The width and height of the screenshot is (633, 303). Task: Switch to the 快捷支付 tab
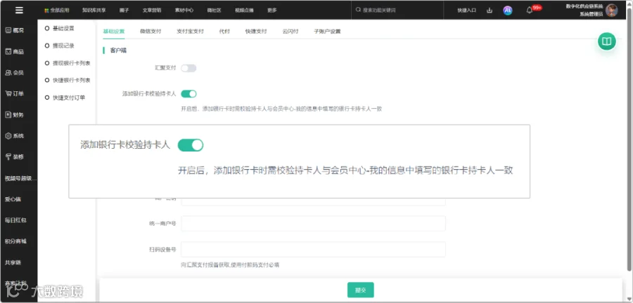pos(256,32)
